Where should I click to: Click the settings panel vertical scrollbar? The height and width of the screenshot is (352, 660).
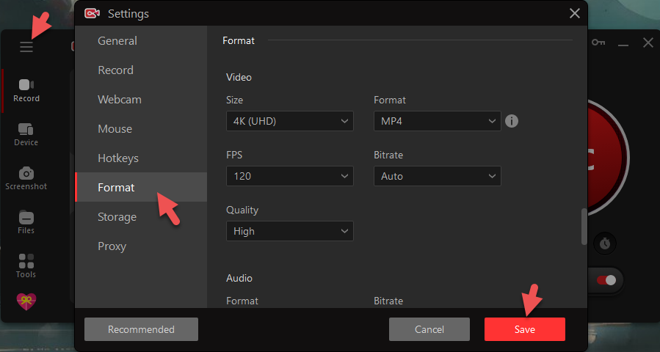point(584,227)
